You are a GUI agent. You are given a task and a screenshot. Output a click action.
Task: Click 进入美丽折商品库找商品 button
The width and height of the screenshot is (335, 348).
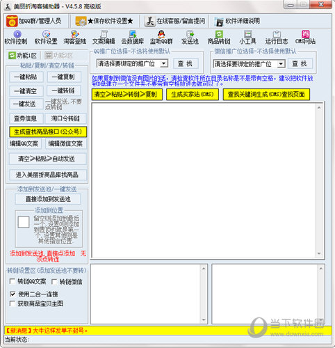[47, 175]
